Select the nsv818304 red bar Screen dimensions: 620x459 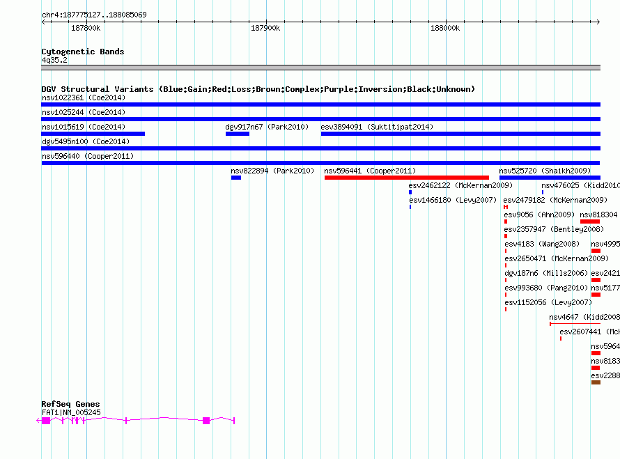[x=590, y=221]
